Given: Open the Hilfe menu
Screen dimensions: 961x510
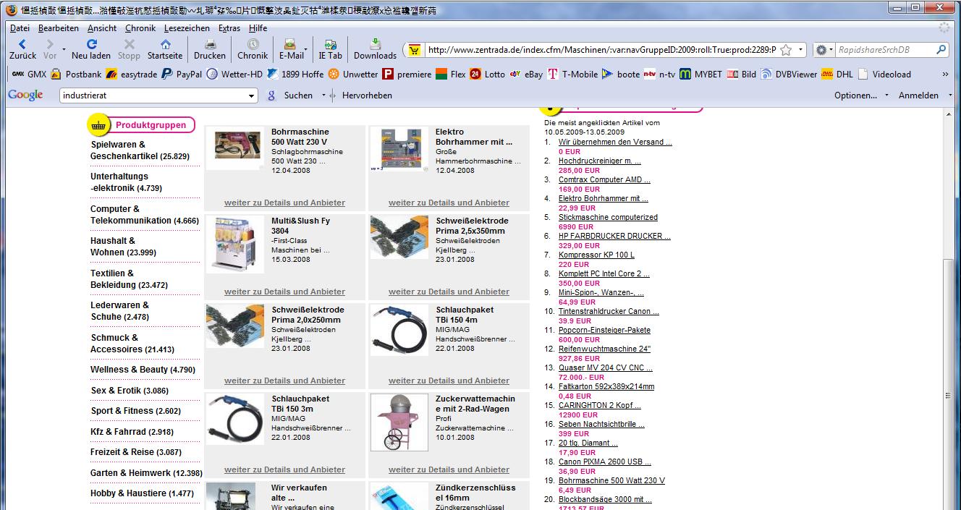Looking at the screenshot, I should (258, 28).
